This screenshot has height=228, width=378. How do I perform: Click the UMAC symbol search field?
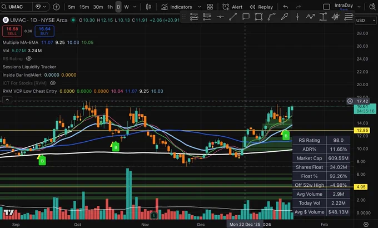point(16,7)
